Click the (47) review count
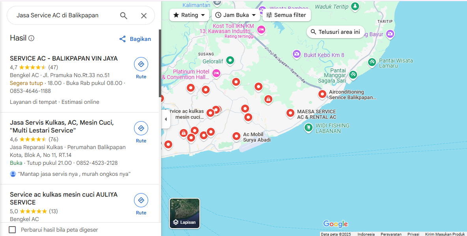This screenshot has height=236, width=467. tap(53, 67)
